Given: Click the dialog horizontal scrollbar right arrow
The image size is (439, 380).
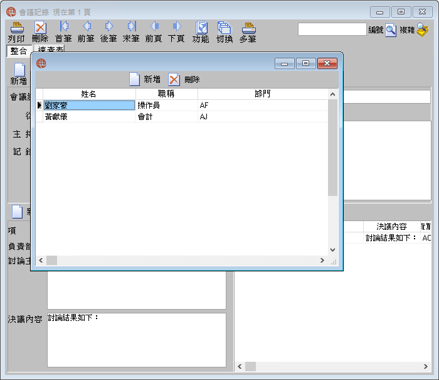Looking at the screenshot, I should (322, 260).
